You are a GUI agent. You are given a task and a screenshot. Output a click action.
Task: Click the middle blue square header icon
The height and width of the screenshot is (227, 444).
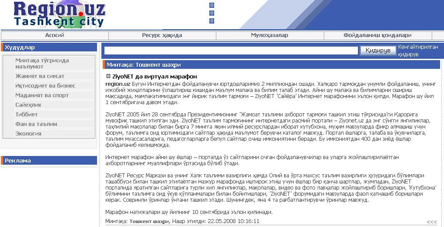212,13
